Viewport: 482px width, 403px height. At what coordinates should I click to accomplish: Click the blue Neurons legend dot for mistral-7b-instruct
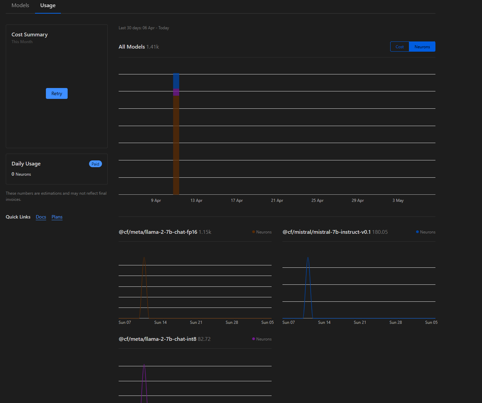[x=417, y=232]
